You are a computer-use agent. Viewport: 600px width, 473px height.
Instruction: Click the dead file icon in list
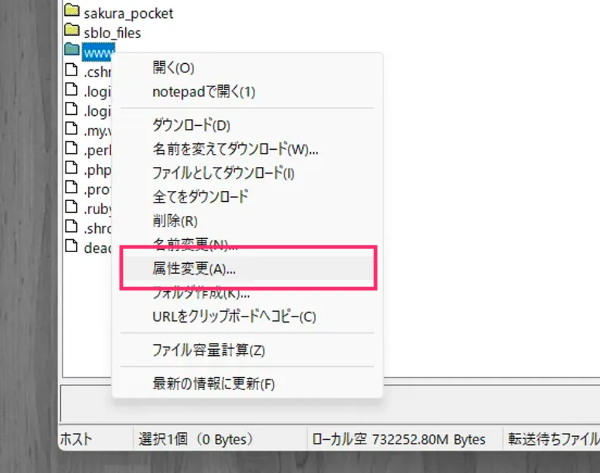point(72,247)
